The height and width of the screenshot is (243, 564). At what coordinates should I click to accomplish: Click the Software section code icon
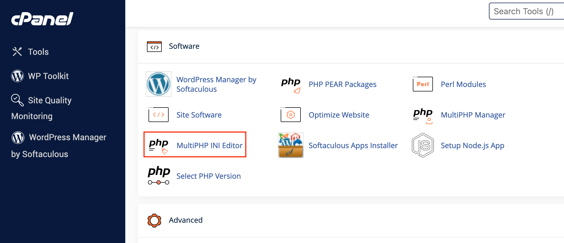tap(154, 47)
